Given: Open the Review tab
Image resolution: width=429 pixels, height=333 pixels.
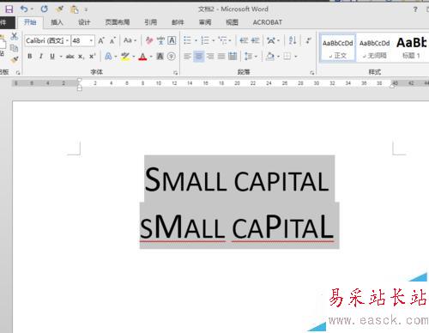Looking at the screenshot, I should tap(205, 22).
